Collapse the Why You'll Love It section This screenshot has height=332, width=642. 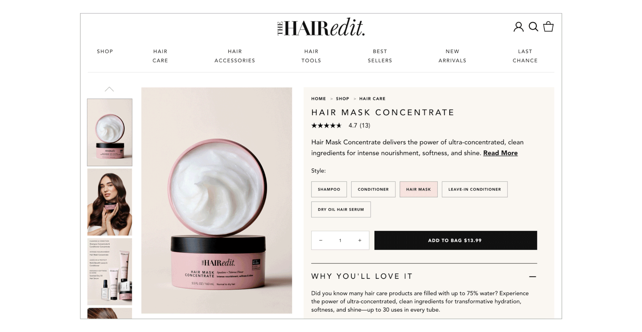click(533, 276)
